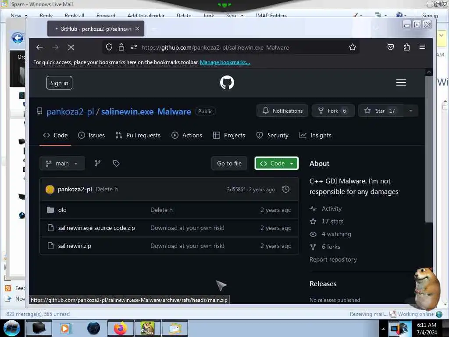Open commit history clock icon
449x337 pixels.
[x=286, y=189]
